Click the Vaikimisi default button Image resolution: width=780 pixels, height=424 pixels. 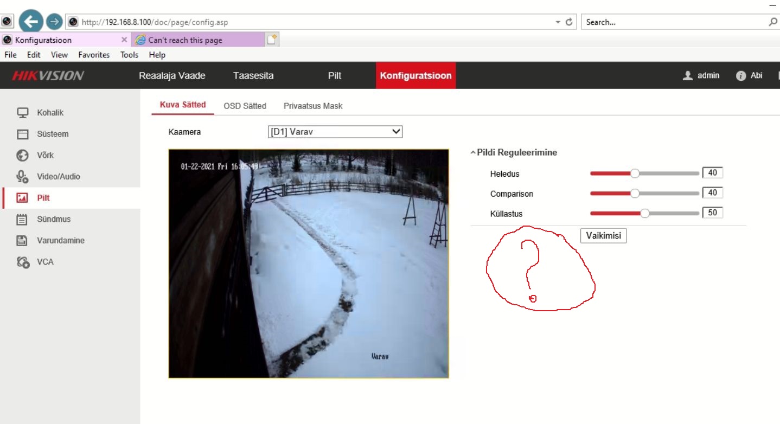(x=603, y=236)
